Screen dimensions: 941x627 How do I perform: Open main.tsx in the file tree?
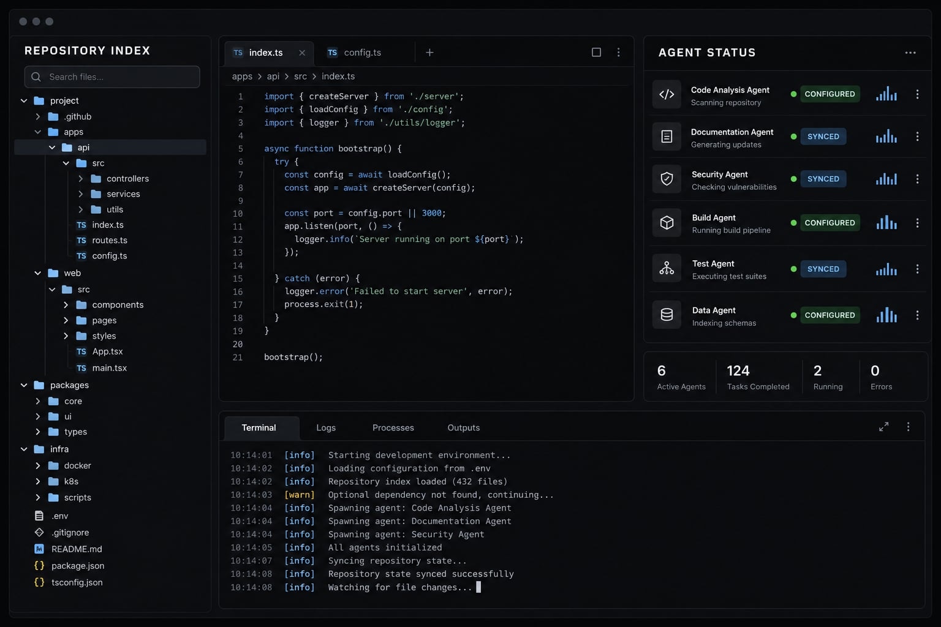110,367
